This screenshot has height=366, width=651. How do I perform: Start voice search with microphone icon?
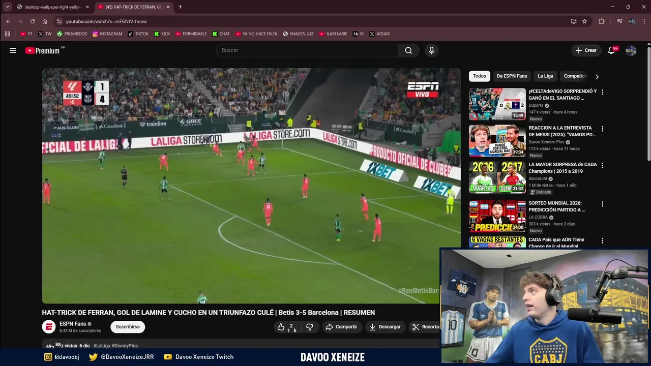[x=431, y=50]
